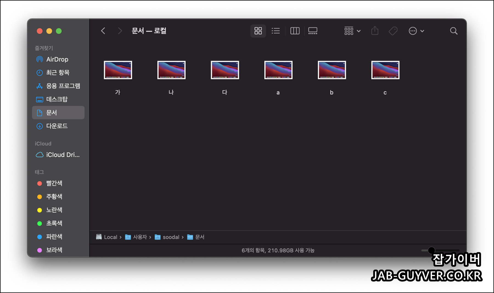The image size is (494, 293).
Task: Go back with the left chevron button
Action: point(103,31)
